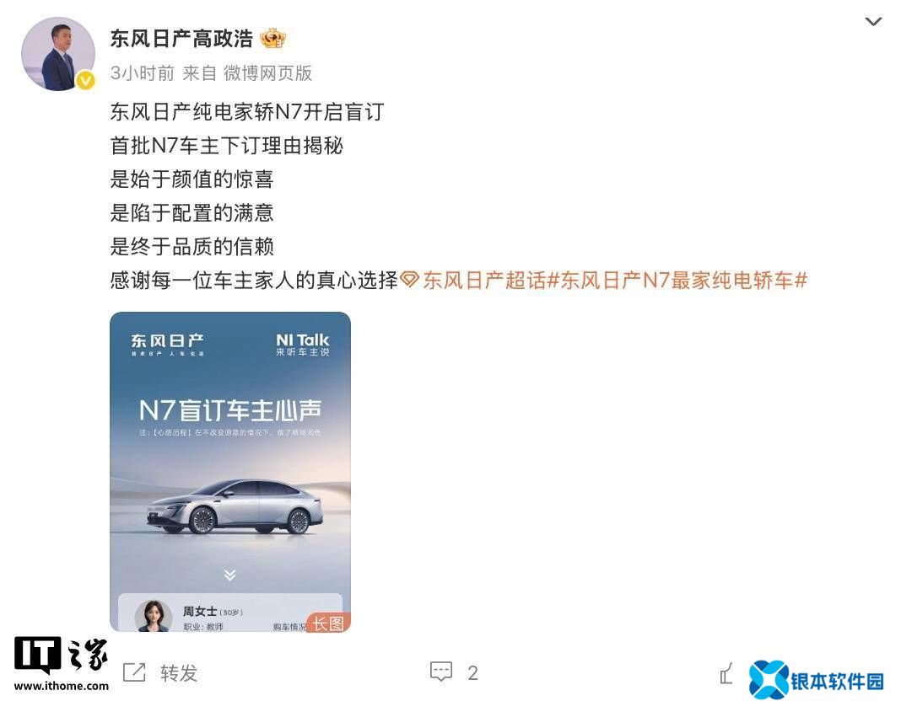This screenshot has height=701, width=901.
Task: Click the 3小时前 timestamp
Action: (x=142, y=72)
